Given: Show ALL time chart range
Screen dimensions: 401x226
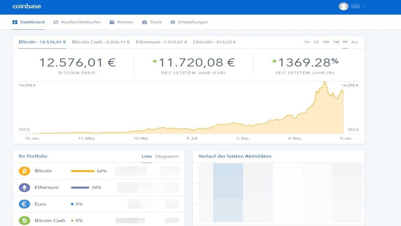Looking at the screenshot, I should [x=355, y=42].
